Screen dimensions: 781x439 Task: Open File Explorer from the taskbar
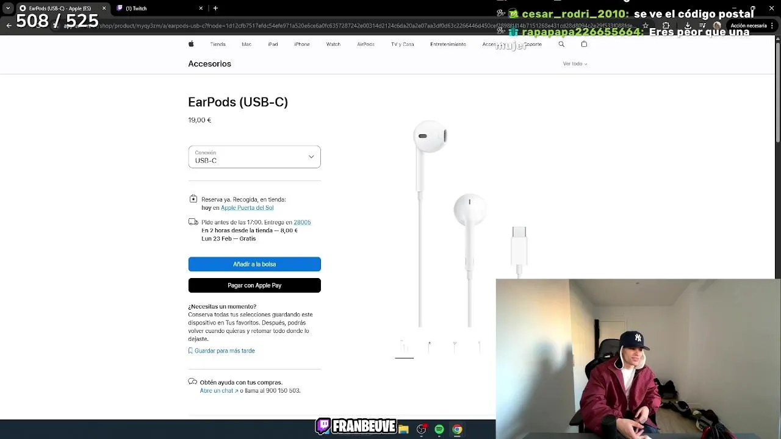[403, 429]
